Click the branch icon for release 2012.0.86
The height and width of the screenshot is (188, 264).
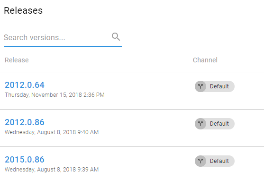200,124
